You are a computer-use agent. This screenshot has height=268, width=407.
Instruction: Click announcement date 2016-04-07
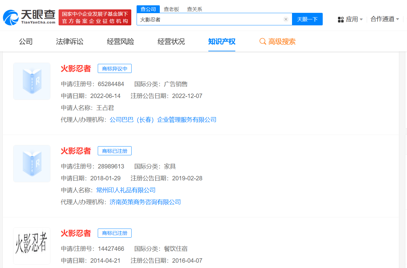tap(187, 260)
